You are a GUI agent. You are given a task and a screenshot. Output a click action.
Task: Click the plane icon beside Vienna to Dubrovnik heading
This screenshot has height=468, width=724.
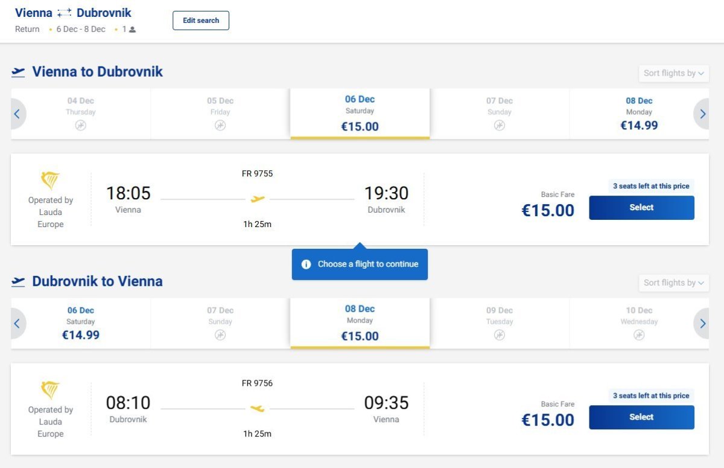[x=18, y=72]
